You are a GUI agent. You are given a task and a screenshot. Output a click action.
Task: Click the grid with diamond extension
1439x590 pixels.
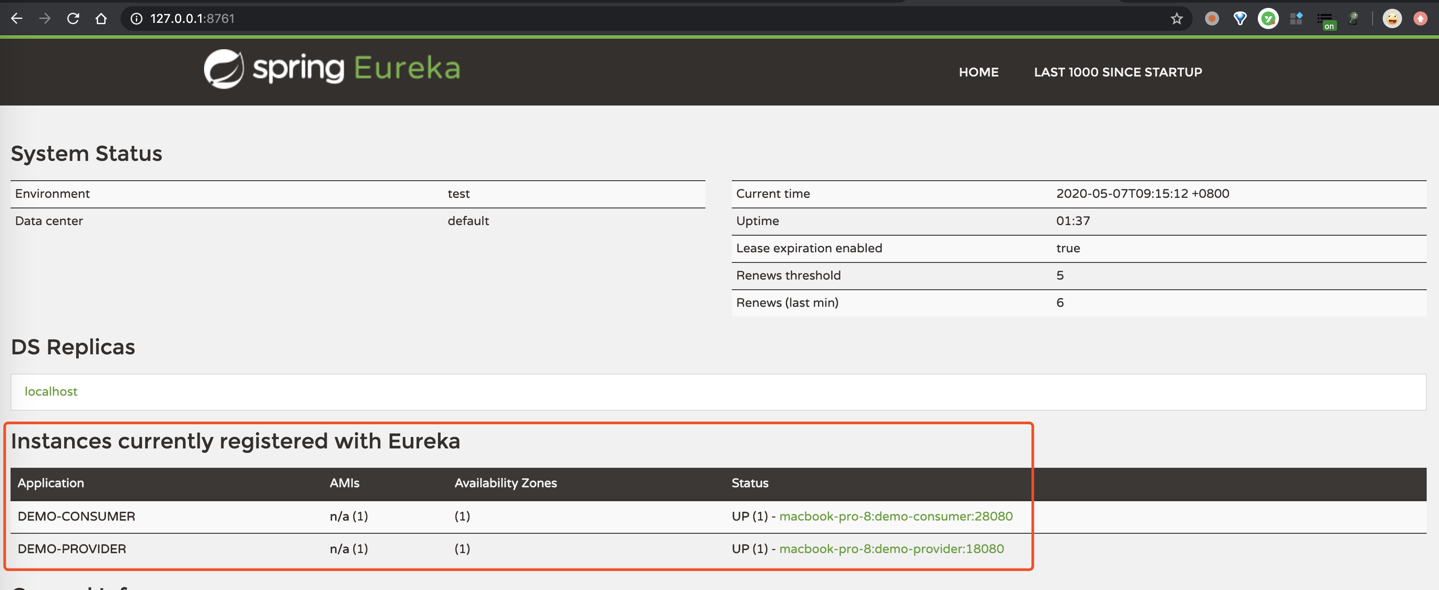pyautogui.click(x=1297, y=18)
